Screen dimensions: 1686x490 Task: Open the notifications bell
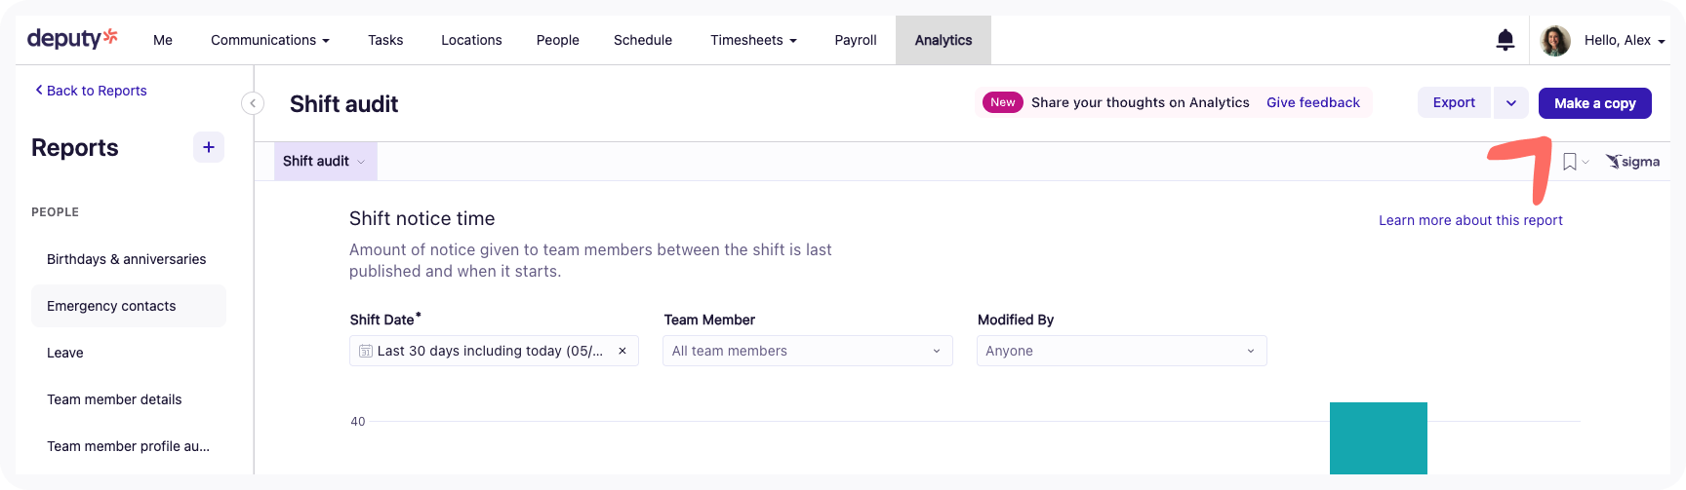click(x=1505, y=40)
